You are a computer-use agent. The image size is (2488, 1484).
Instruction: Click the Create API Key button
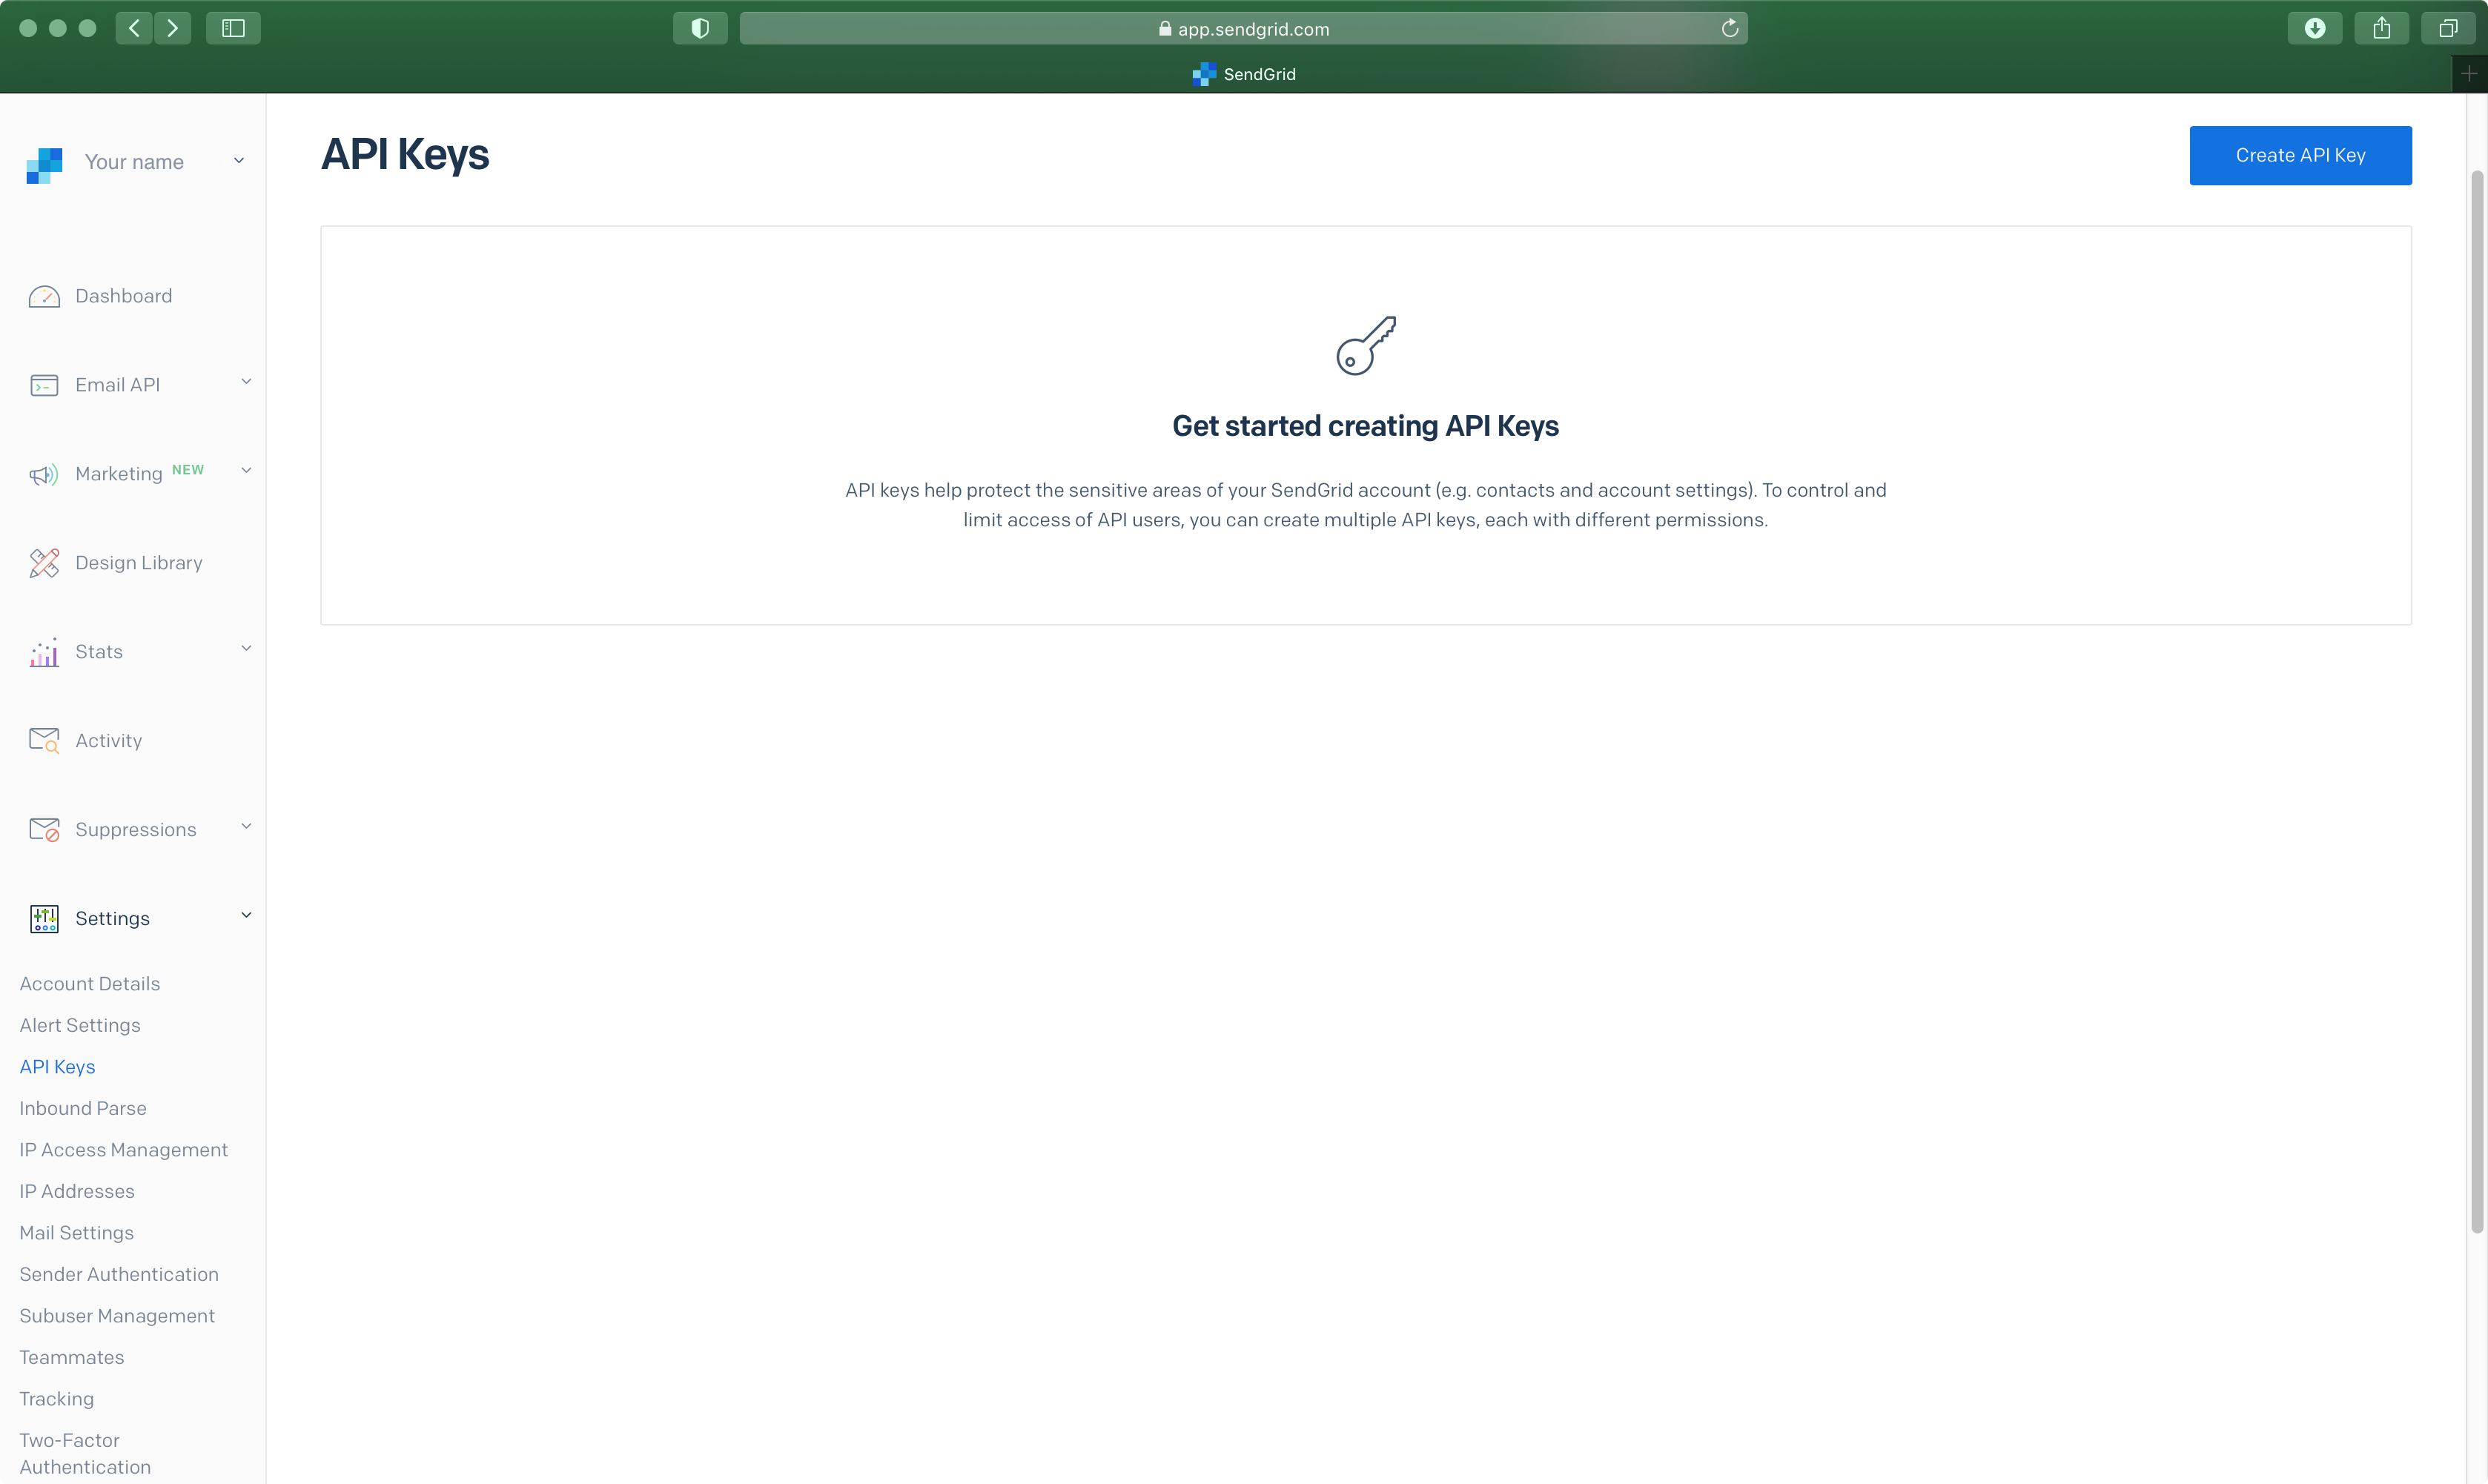(x=2300, y=155)
